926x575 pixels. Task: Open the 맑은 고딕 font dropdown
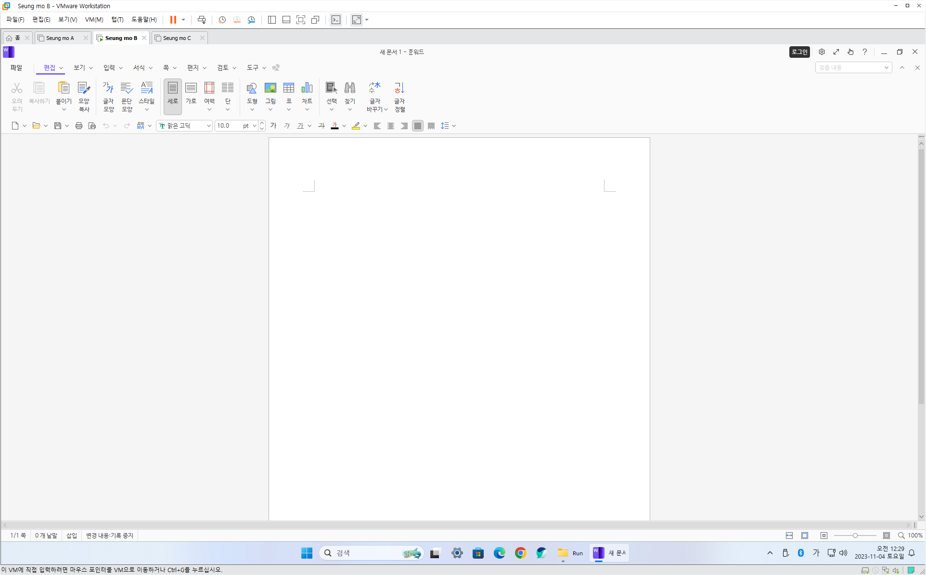(208, 126)
